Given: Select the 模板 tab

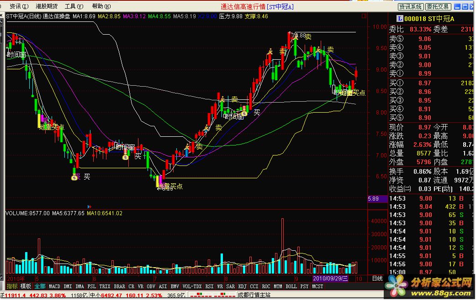Looking at the screenshot, I should click(x=26, y=286).
